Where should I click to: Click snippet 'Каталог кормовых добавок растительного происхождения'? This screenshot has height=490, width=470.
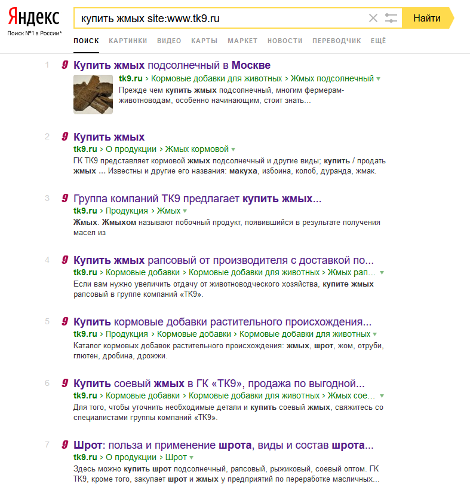[x=177, y=346]
